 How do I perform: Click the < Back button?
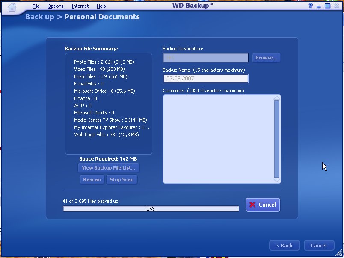click(285, 246)
